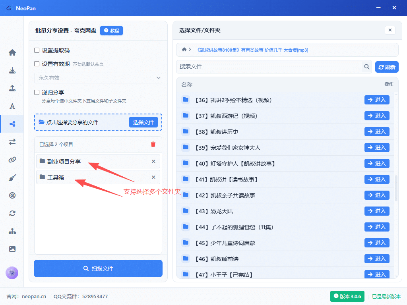
Task: Click the file list vertical scrollbar
Action: click(395, 187)
